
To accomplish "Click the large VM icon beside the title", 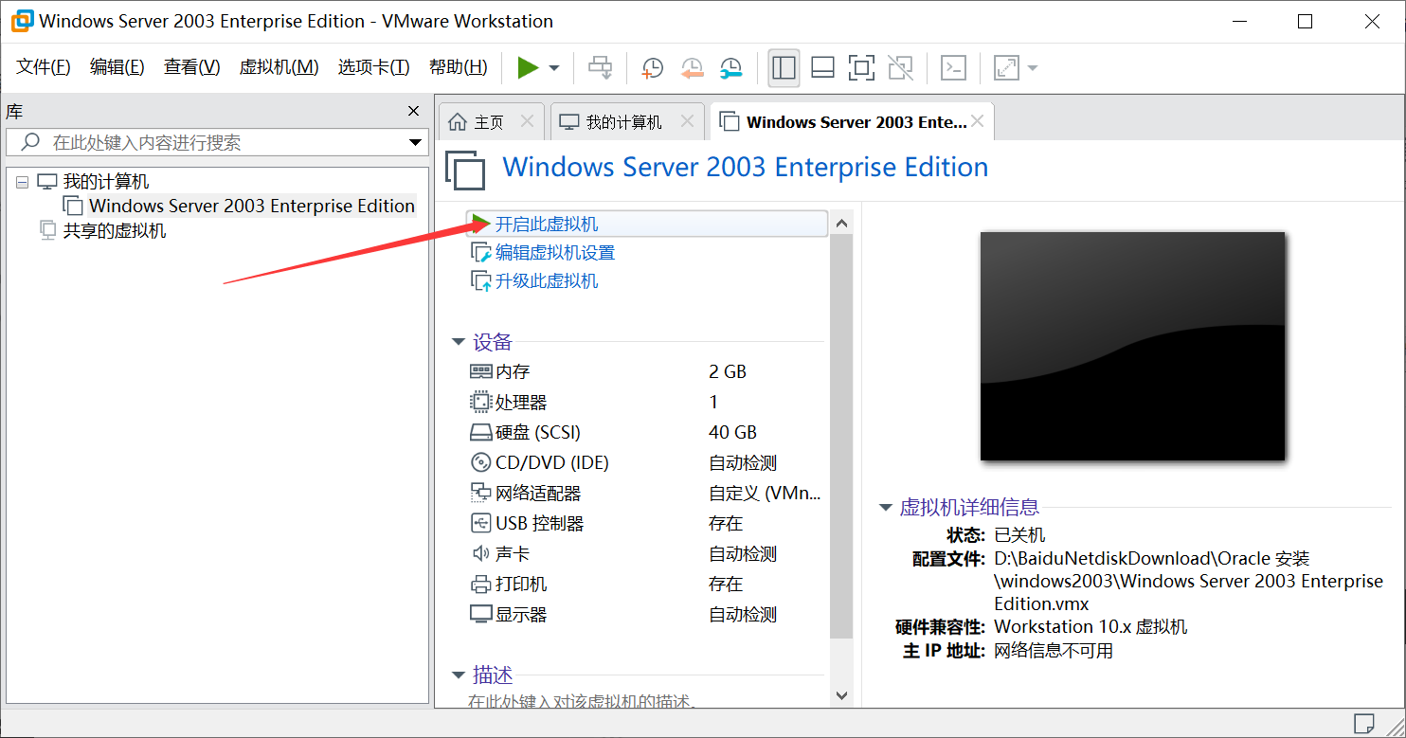I will pyautogui.click(x=465, y=170).
